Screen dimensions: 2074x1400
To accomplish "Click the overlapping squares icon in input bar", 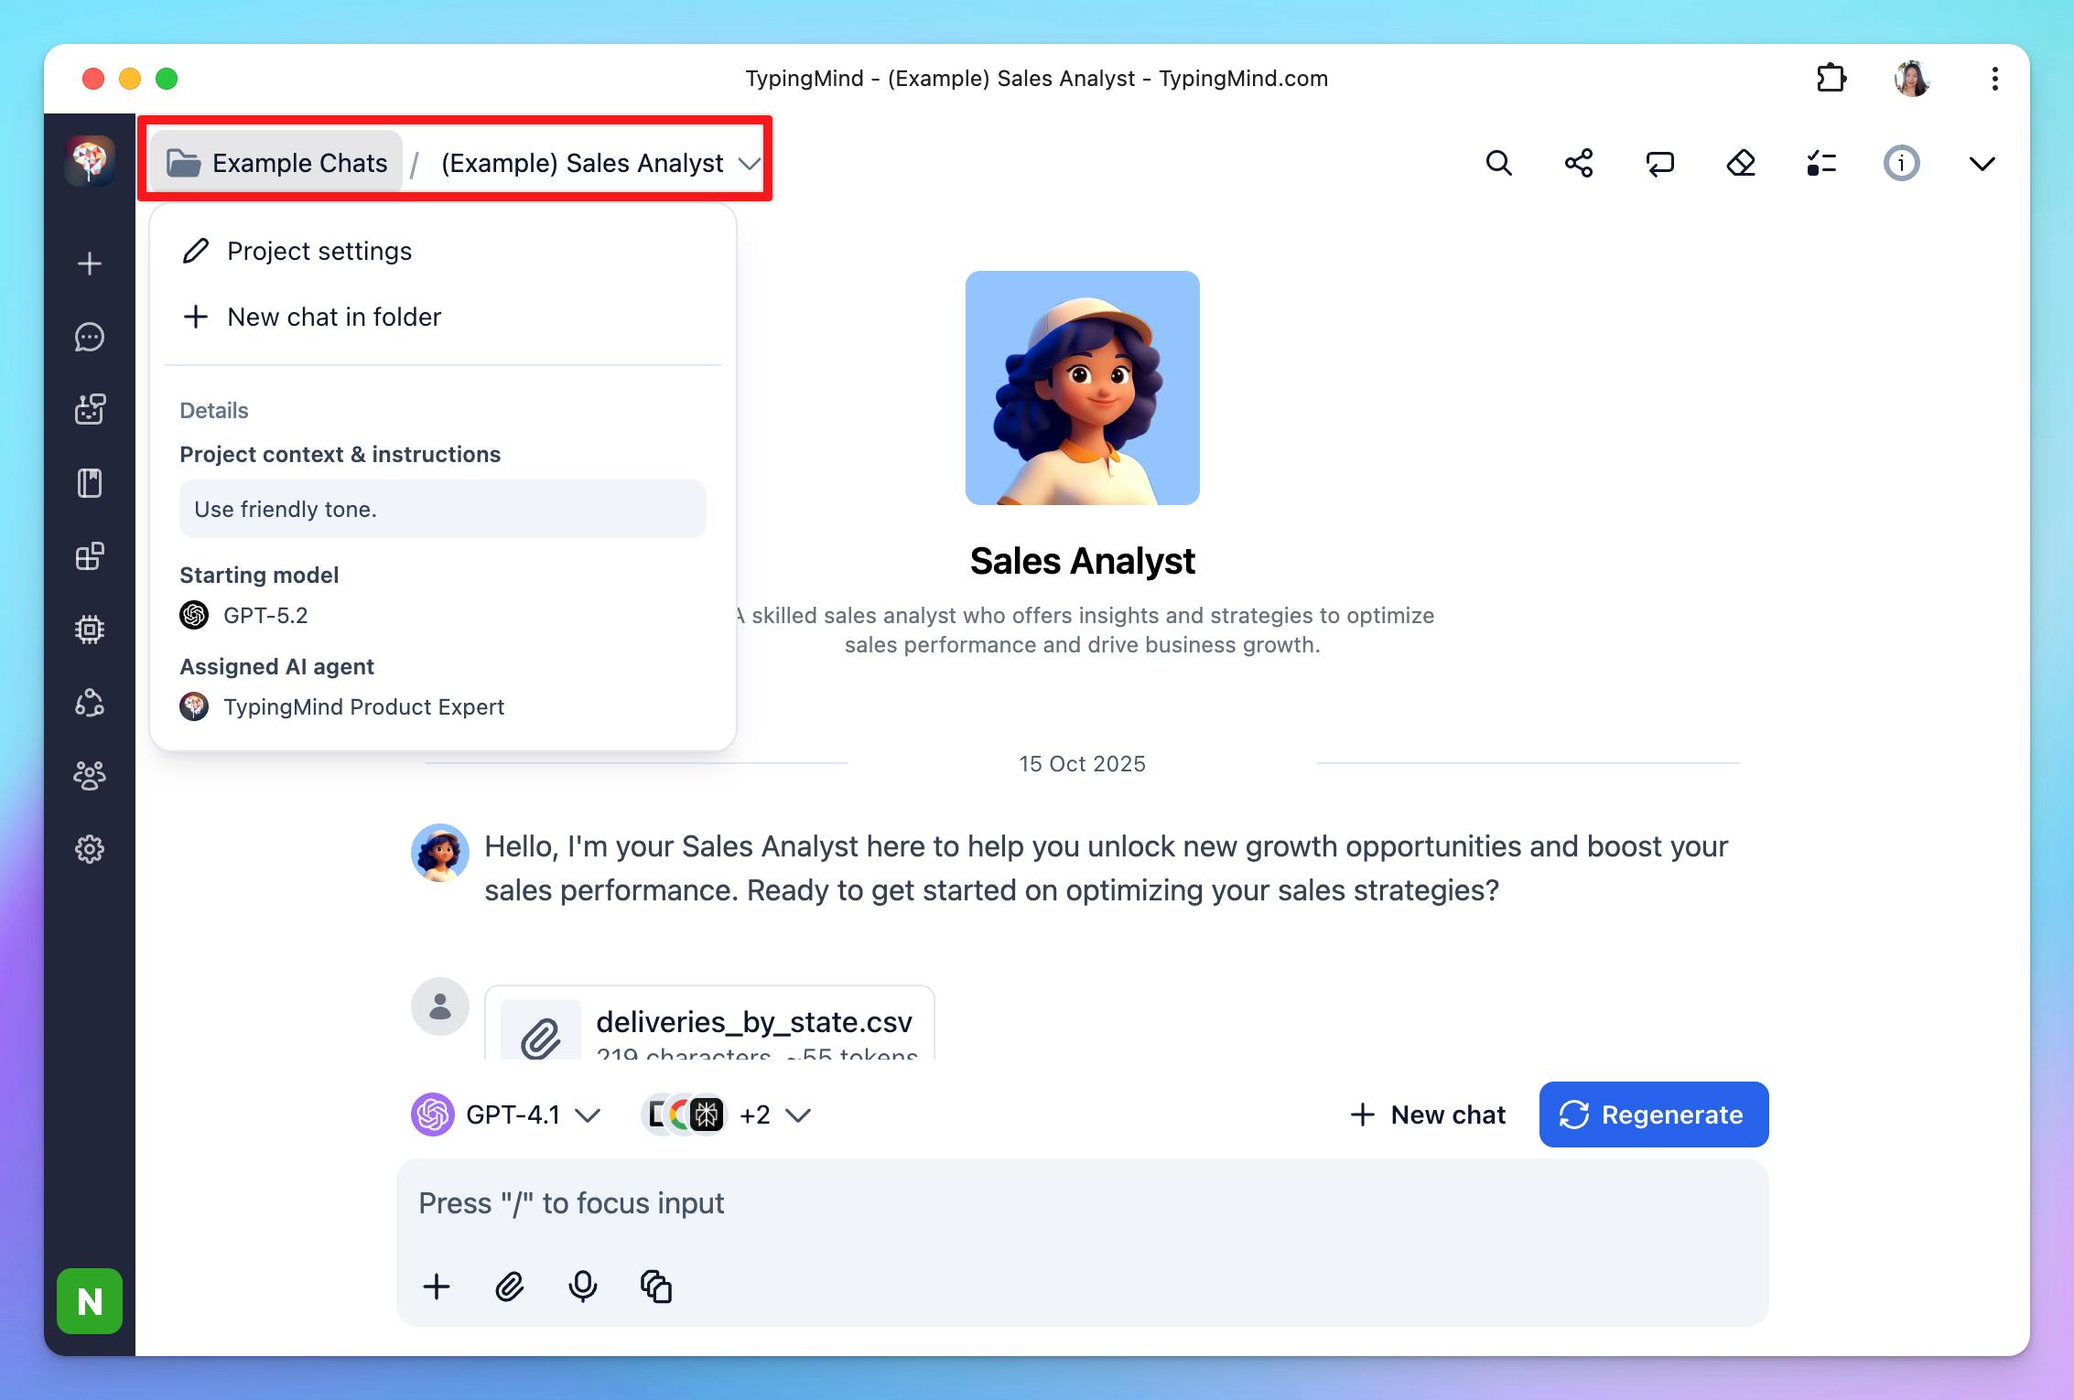I will (656, 1287).
